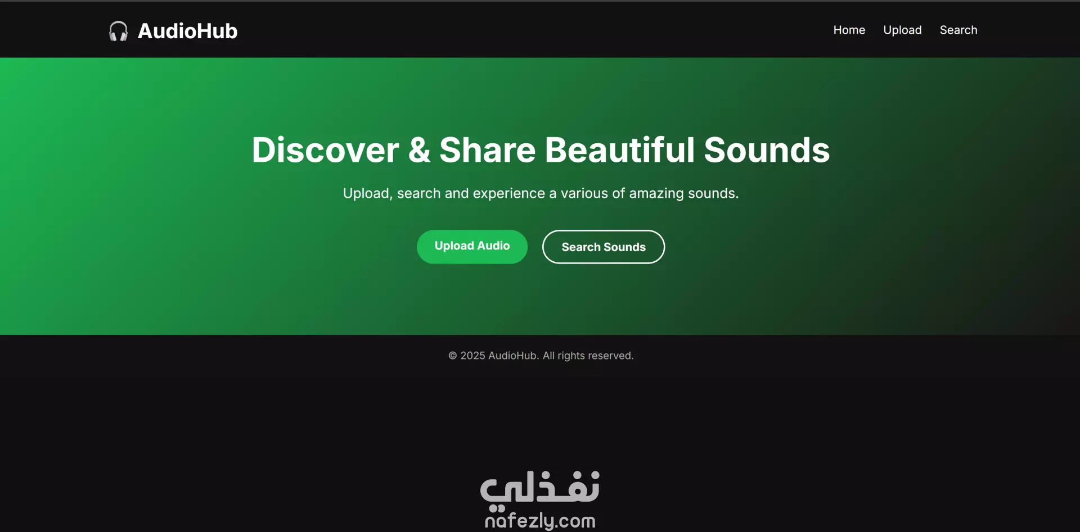1080x532 pixels.
Task: Click the outlined Search Sounds button
Action: tap(603, 247)
